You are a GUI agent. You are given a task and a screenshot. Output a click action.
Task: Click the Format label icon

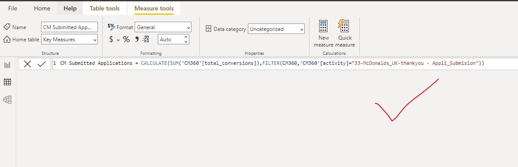[111, 27]
